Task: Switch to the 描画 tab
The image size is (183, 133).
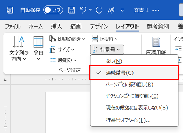Action: point(76,27)
